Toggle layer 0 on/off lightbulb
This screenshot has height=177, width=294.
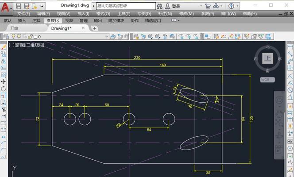(x=13, y=36)
